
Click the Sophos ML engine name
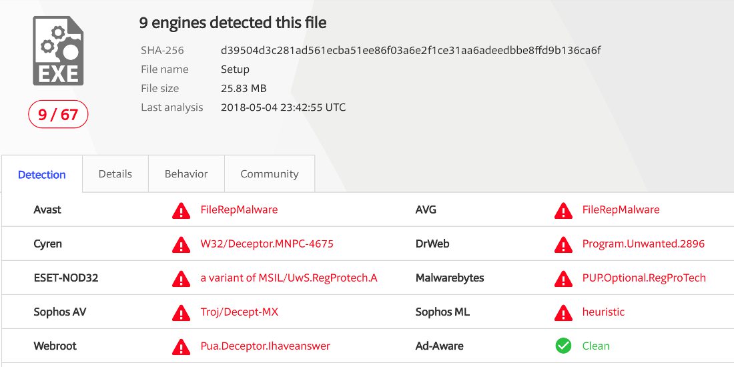click(x=442, y=312)
